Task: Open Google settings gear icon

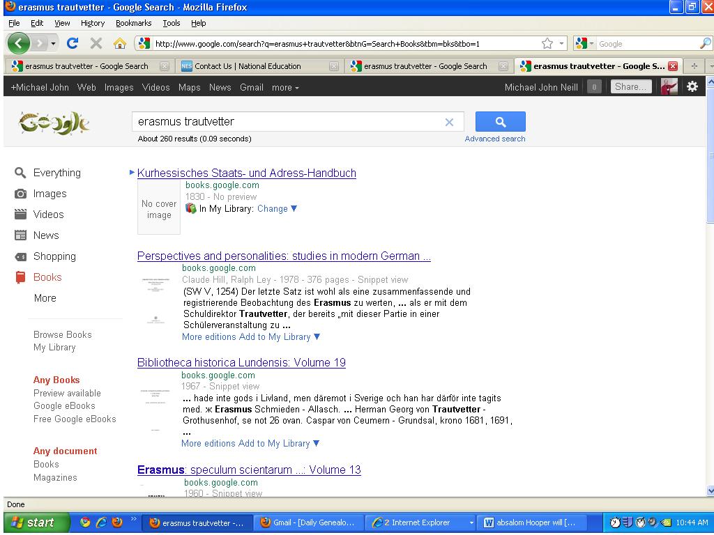Action: click(x=692, y=86)
